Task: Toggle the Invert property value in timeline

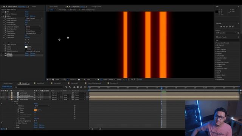Action: pos(35,112)
